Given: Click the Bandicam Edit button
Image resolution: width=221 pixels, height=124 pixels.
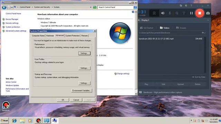Looking at the screenshot, I should pos(163,84).
